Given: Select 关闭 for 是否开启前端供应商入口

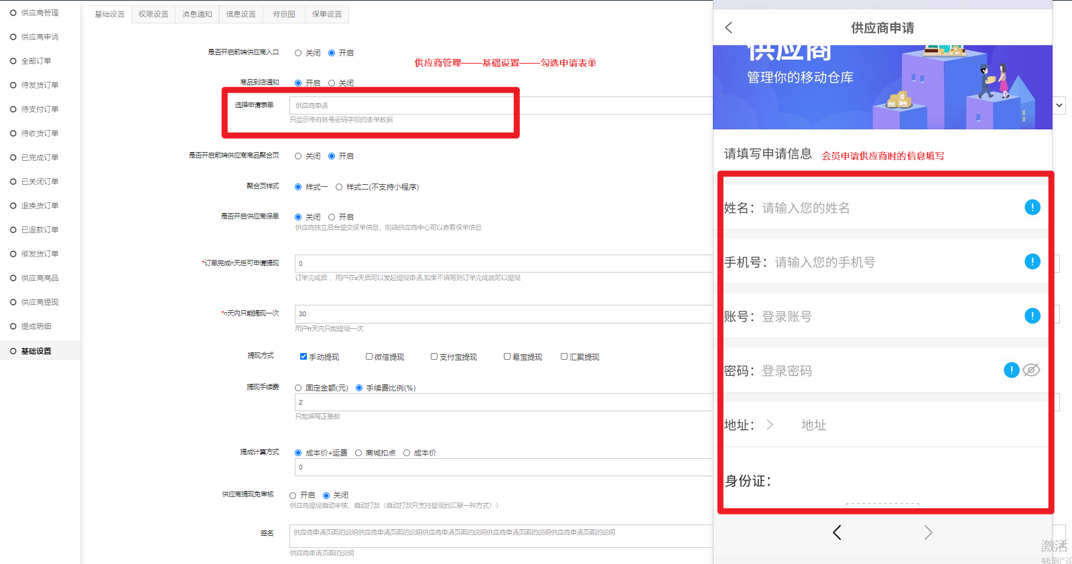Looking at the screenshot, I should [298, 53].
